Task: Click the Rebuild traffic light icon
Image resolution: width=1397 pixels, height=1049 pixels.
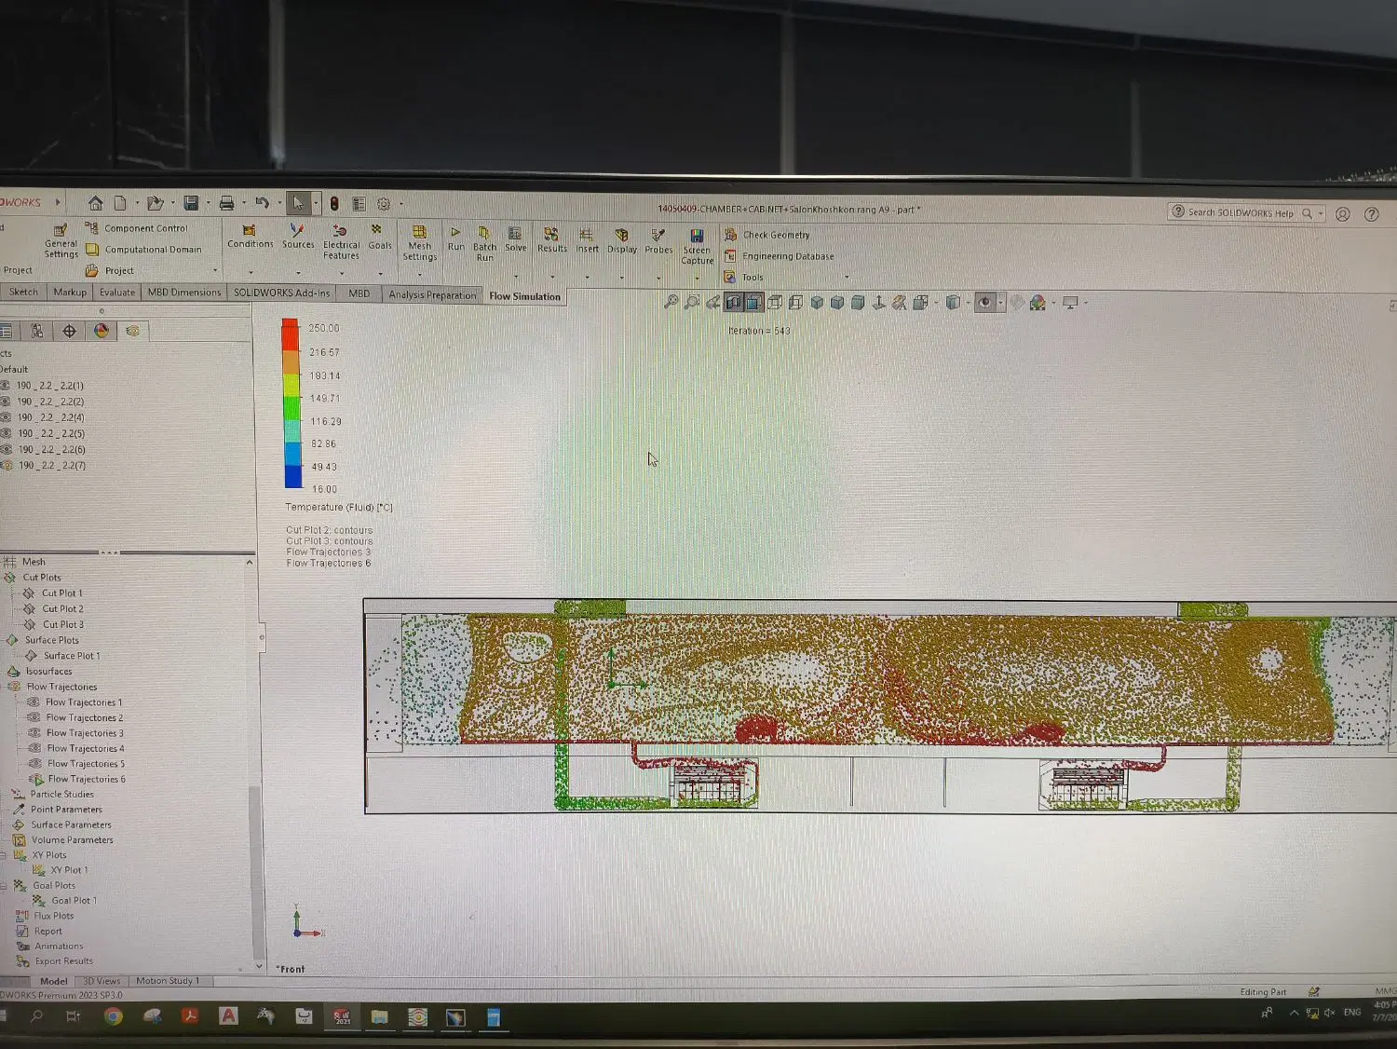Action: (x=334, y=204)
